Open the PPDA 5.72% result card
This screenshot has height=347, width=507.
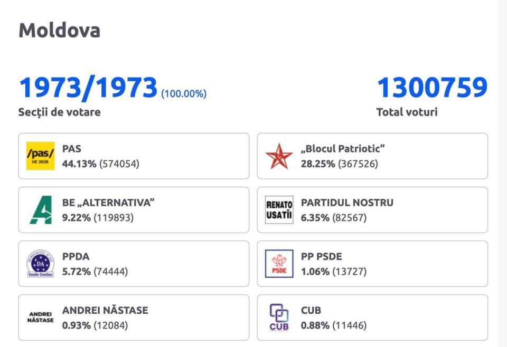[134, 264]
